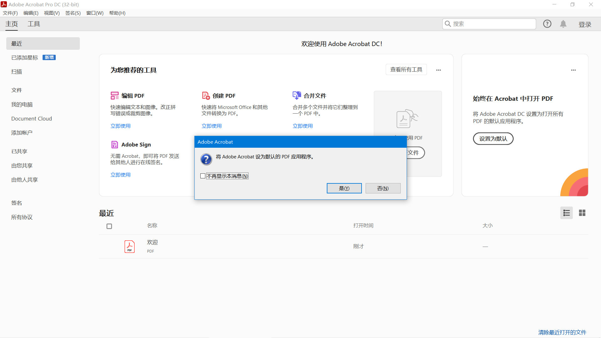The width and height of the screenshot is (601, 338).
Task: Tick the select-all checkbox in recent list
Action: point(109,226)
